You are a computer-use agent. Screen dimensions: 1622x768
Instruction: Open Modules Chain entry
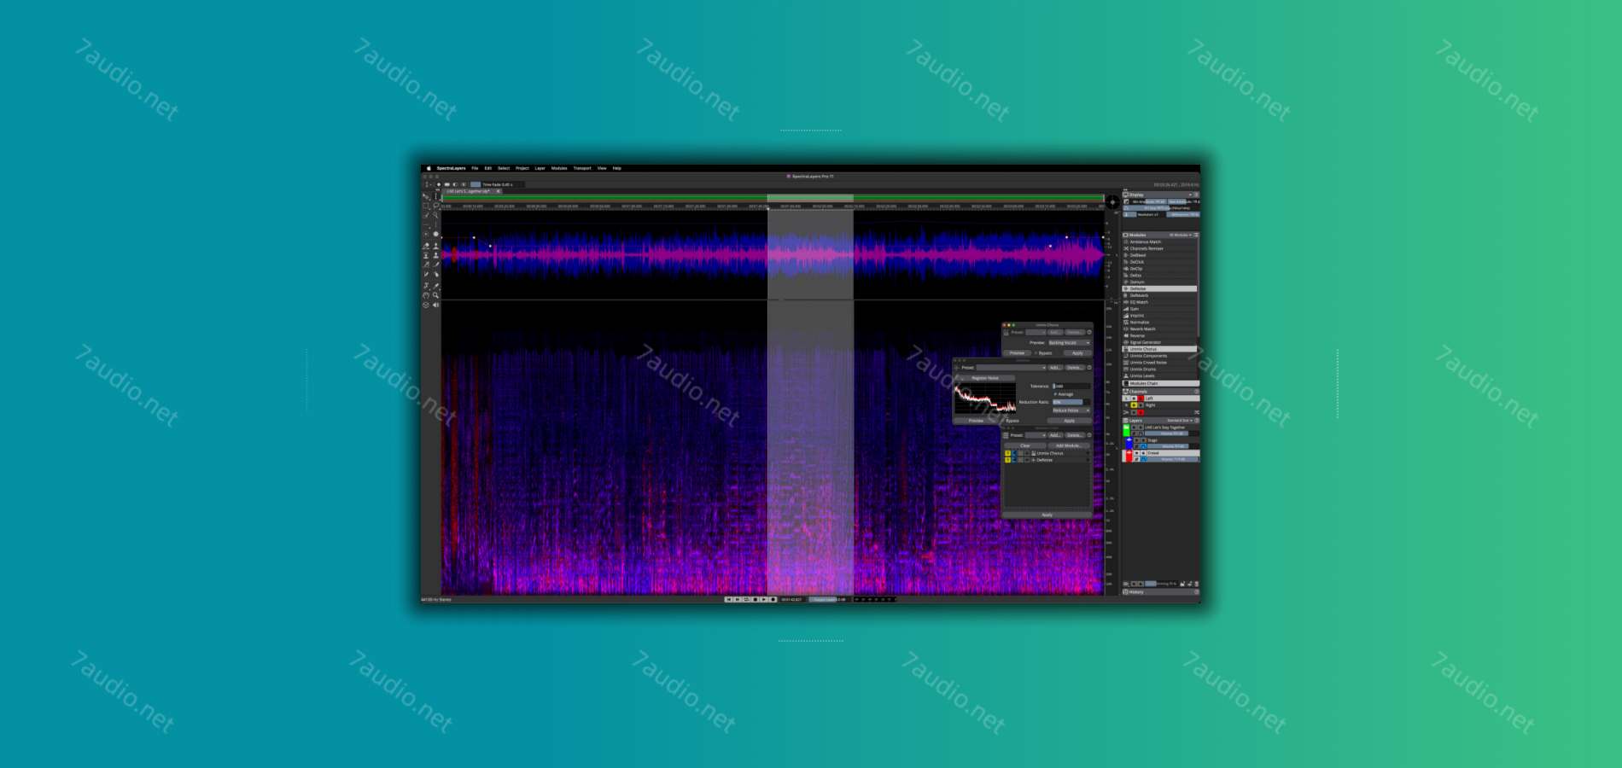(x=1159, y=383)
